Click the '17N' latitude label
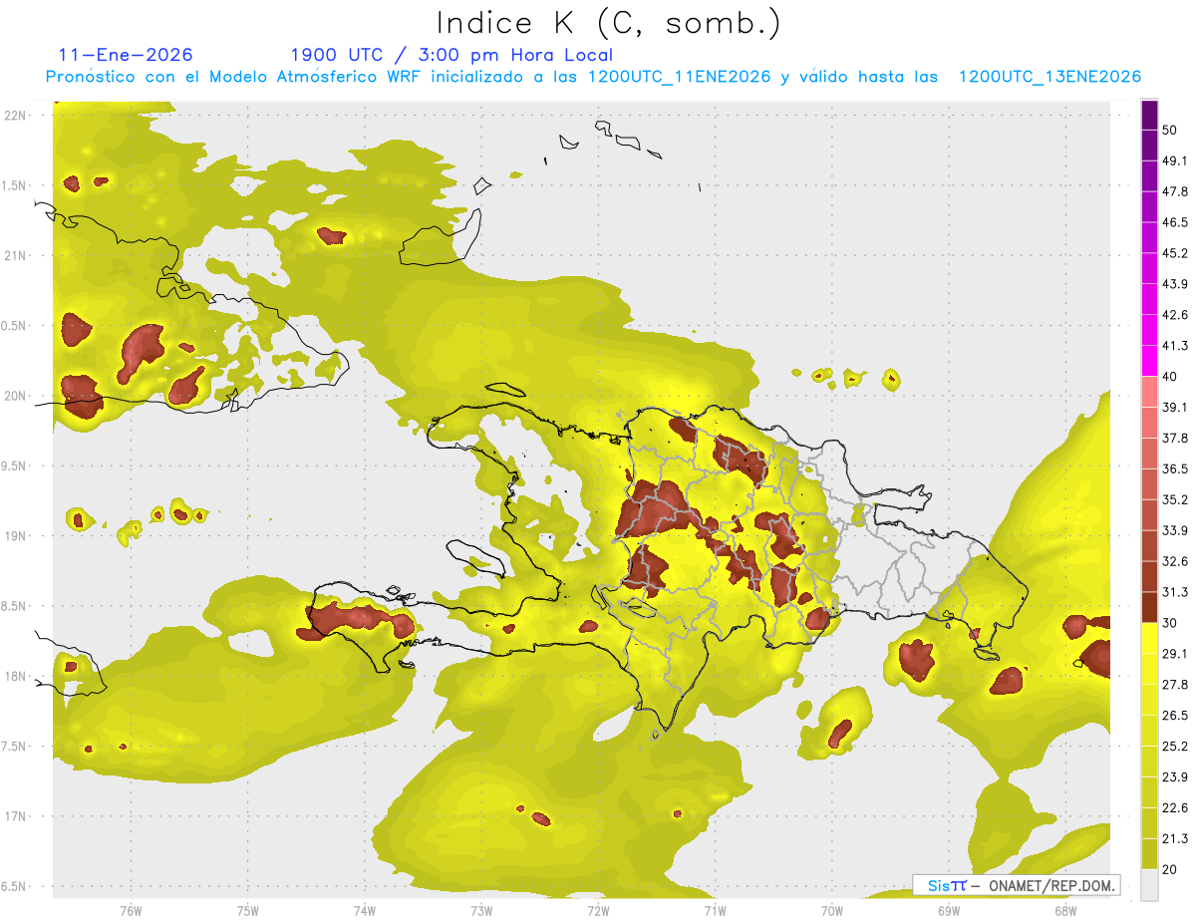This screenshot has width=1196, height=924. pos(16,817)
